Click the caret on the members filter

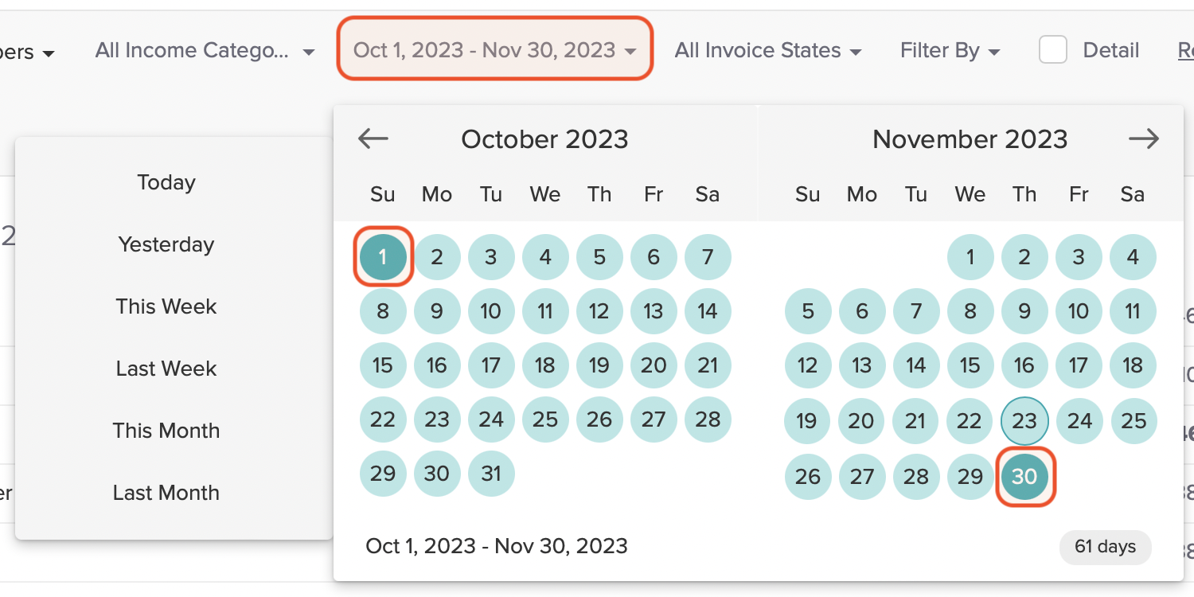tap(49, 51)
